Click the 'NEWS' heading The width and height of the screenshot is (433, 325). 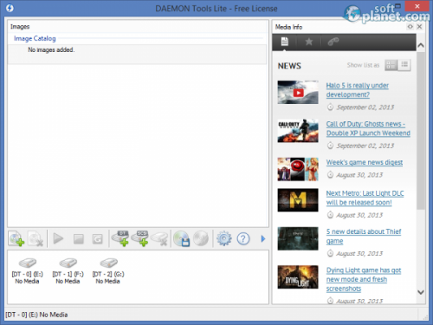pyautogui.click(x=289, y=66)
